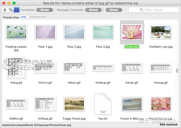The height and width of the screenshot is (128, 181).
Task: Open the Invisibles Show popup menu
Action: (x=44, y=10)
